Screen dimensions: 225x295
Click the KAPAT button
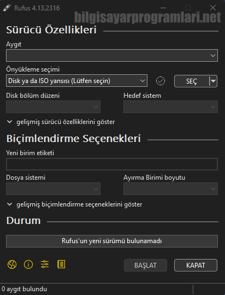pos(196,265)
